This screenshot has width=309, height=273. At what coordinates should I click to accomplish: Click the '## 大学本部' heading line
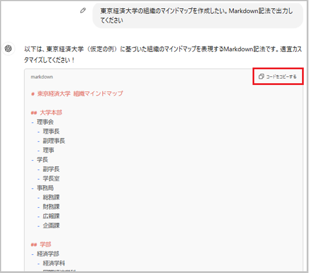tap(47, 113)
